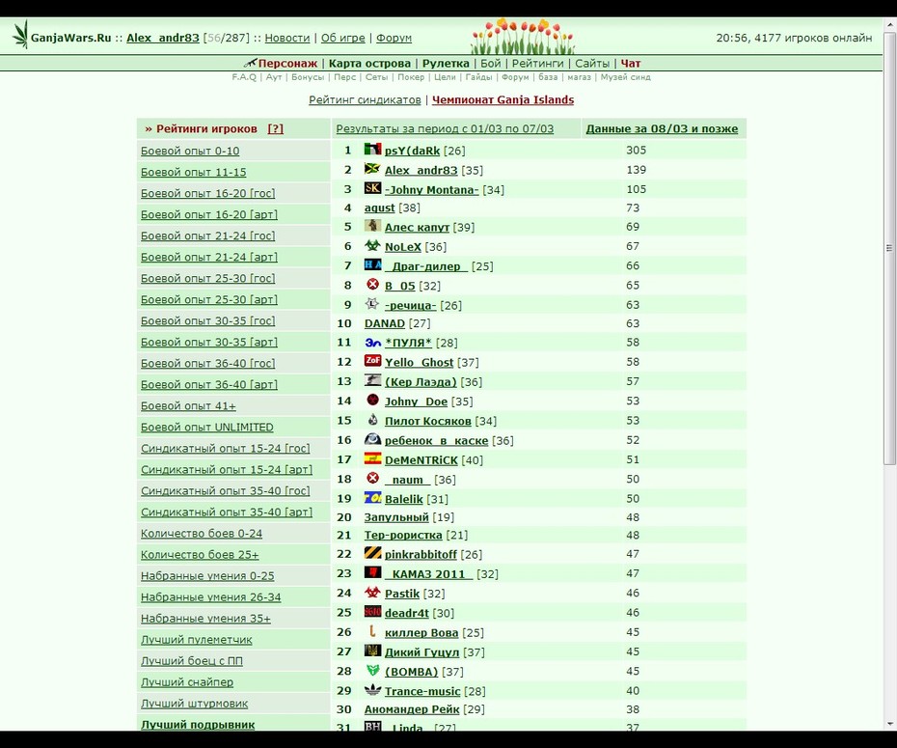Select Данные за 08/03 и позже tab
Viewport: 897px width, 748px height.
coord(662,128)
